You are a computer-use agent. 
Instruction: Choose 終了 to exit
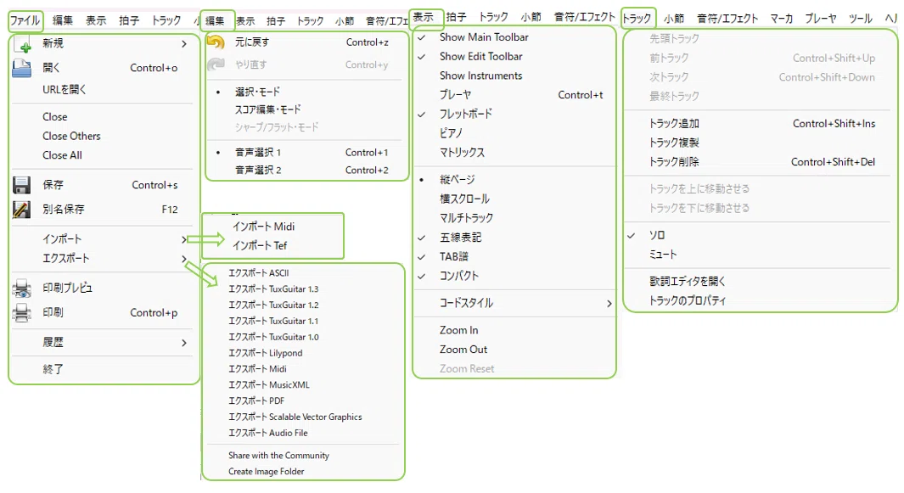click(53, 370)
